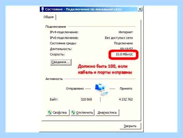
Task: Click the shield icon on Свойства button
Action: coord(50,113)
